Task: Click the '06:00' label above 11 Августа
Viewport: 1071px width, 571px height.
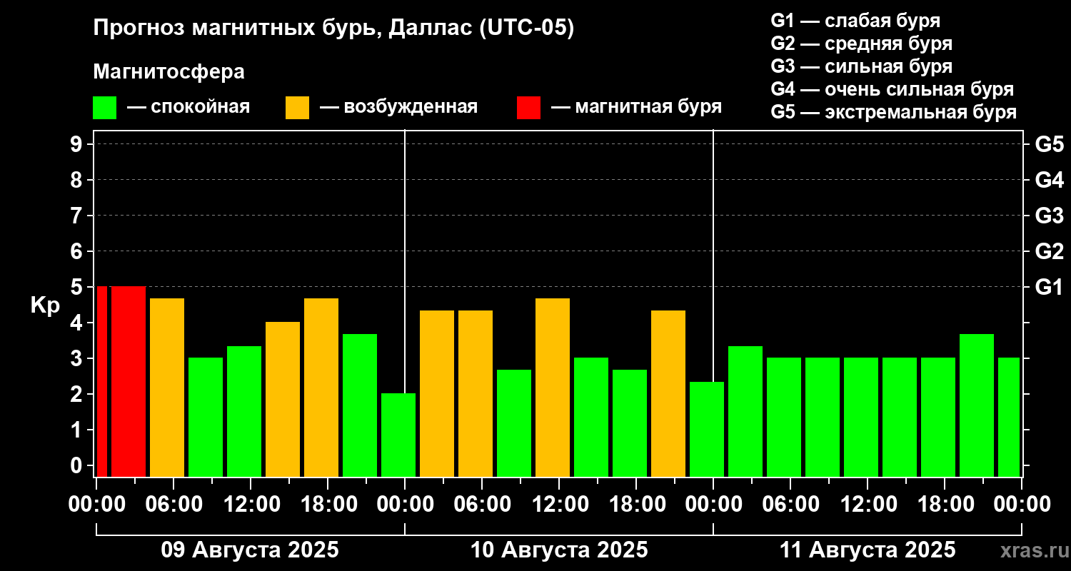Action: coord(790,505)
